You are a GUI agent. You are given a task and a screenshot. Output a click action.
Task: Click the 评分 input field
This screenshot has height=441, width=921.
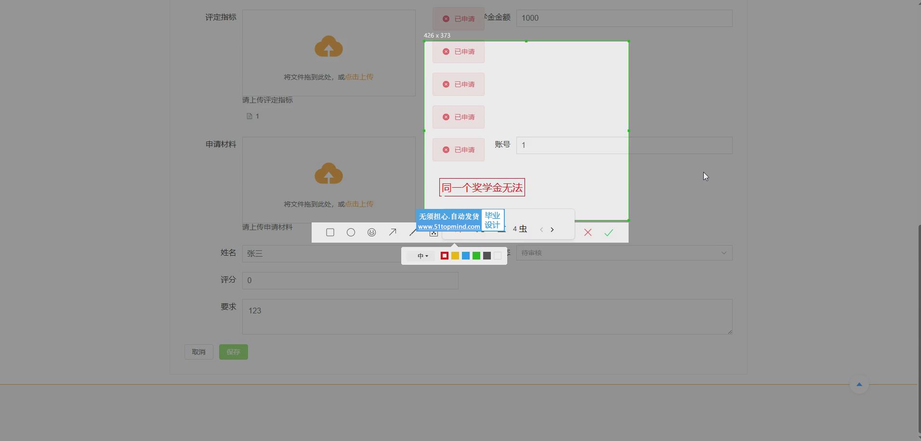click(x=350, y=280)
